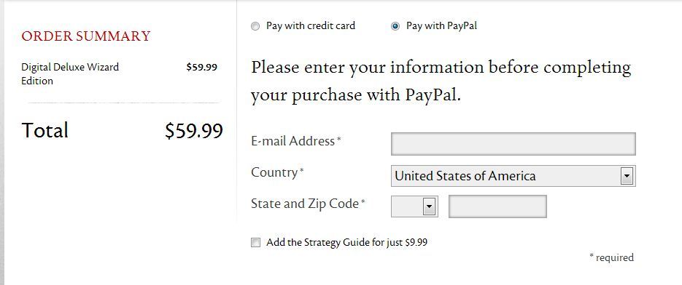Screen dimensions: 682x285
Task: Click the 'Add the Strategy Guide for just $9.99' label
Action: [x=346, y=243]
